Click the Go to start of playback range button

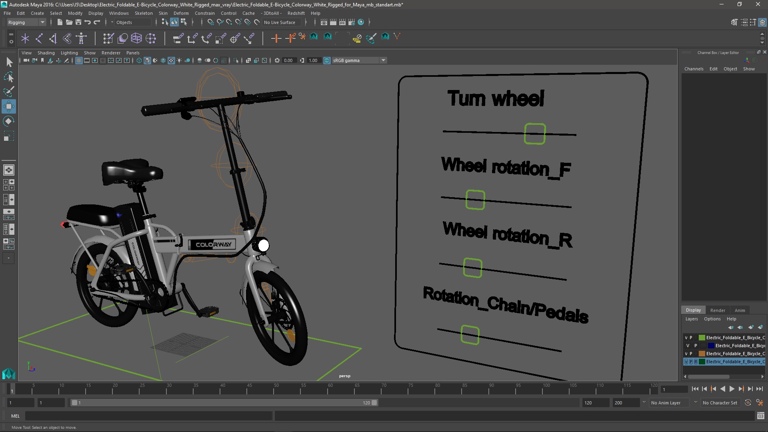[695, 389]
